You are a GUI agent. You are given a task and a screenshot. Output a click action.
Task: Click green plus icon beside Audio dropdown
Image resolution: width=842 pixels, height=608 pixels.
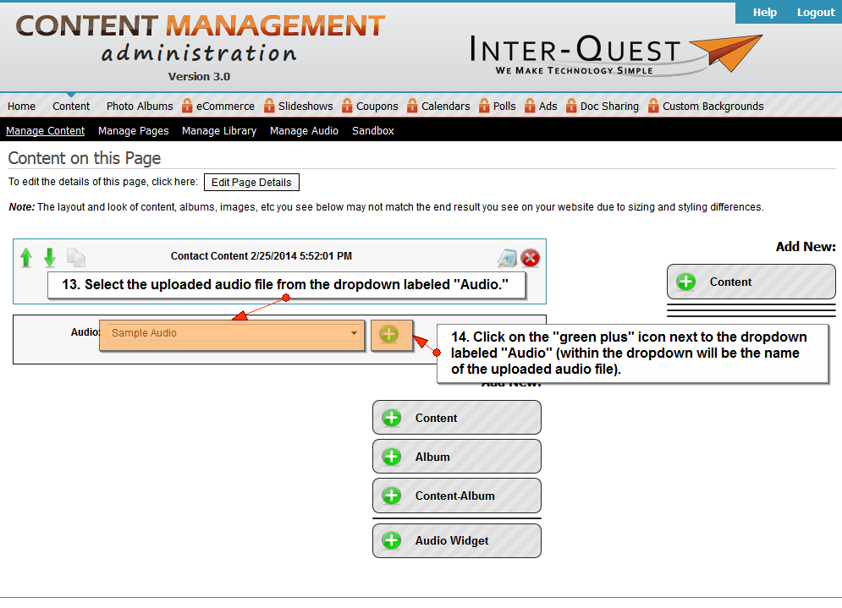[x=389, y=334]
